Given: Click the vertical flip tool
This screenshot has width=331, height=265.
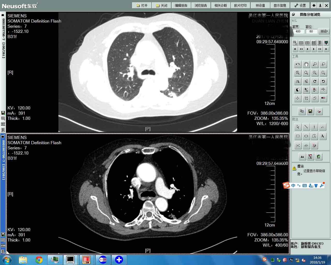Looking at the screenshot, I should [306, 82].
